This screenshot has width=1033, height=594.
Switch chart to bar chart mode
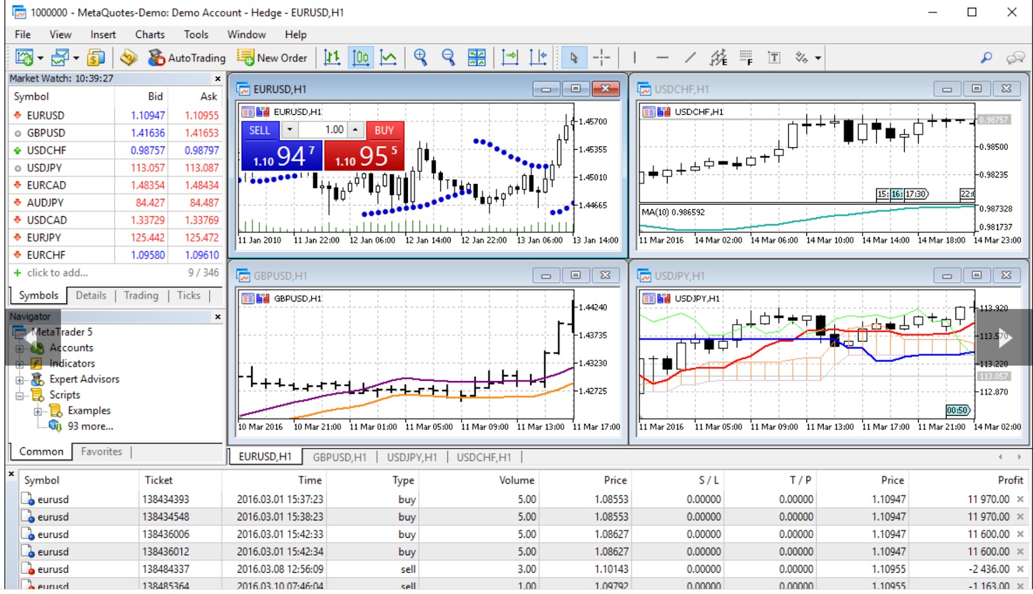(332, 57)
